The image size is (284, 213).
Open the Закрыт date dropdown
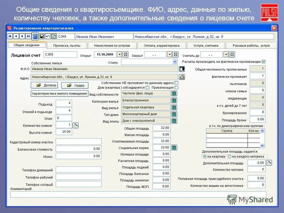tap(169, 54)
